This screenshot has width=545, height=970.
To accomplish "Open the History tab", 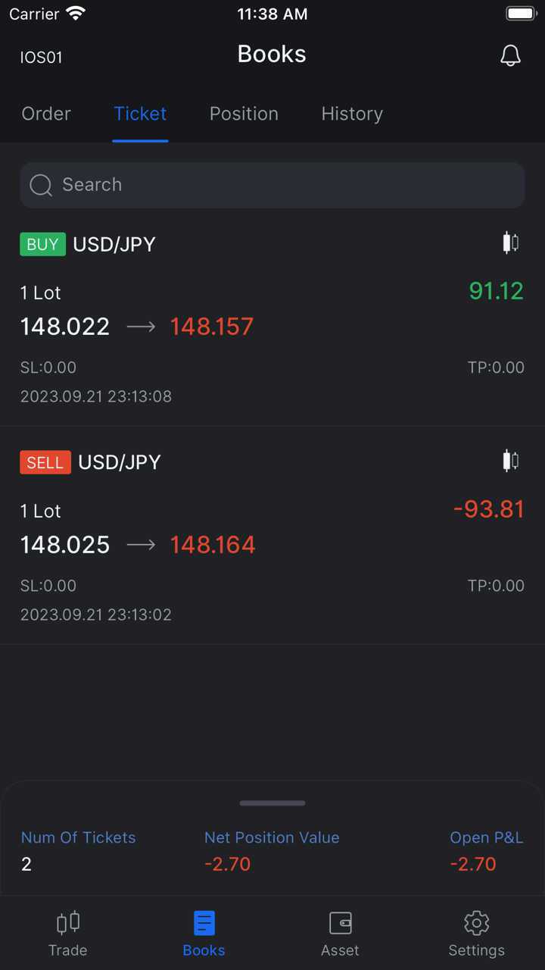I will (x=352, y=114).
